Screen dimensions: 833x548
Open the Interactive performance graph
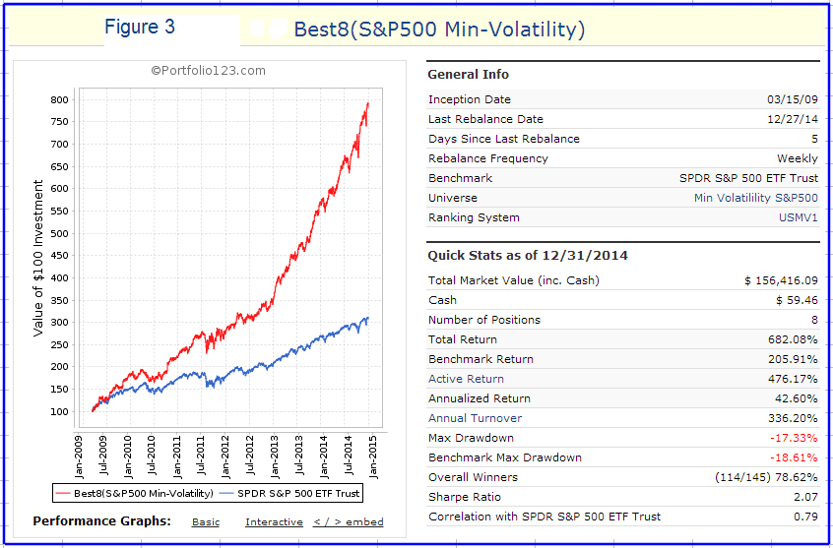(274, 522)
